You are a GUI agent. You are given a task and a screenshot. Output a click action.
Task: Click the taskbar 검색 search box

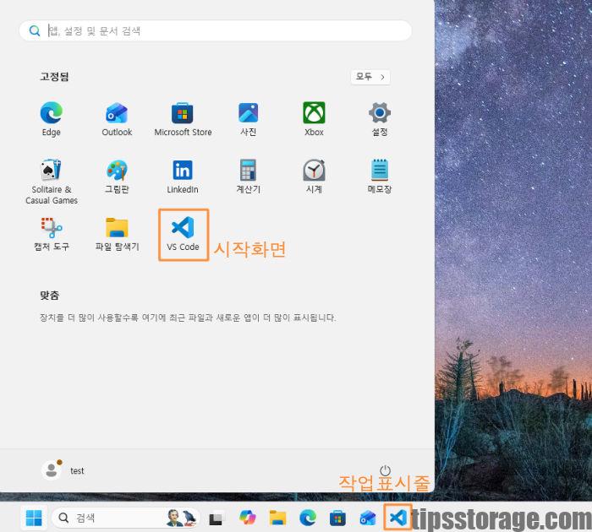pos(126,518)
